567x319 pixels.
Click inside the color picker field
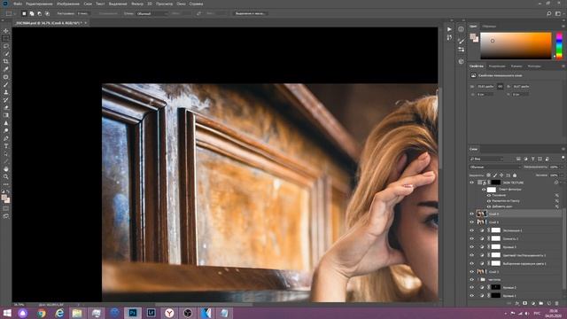point(516,45)
